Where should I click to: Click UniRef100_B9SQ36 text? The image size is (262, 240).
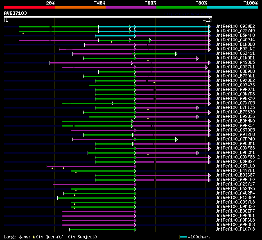235,117
